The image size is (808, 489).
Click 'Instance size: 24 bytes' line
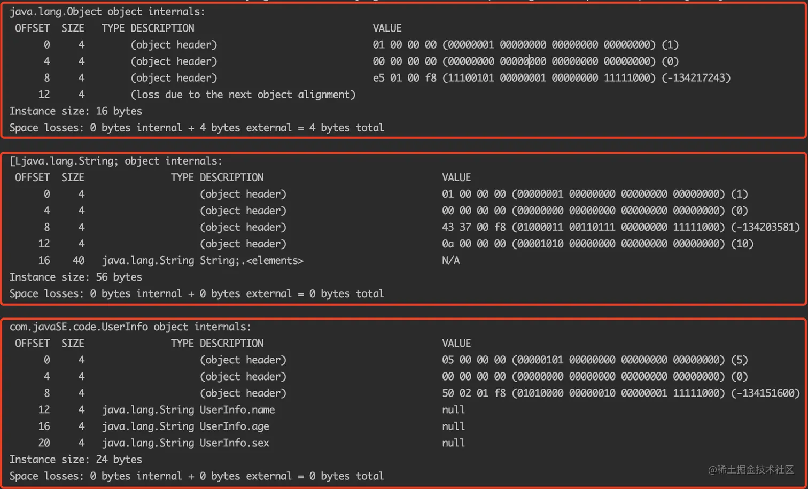pyautogui.click(x=75, y=459)
